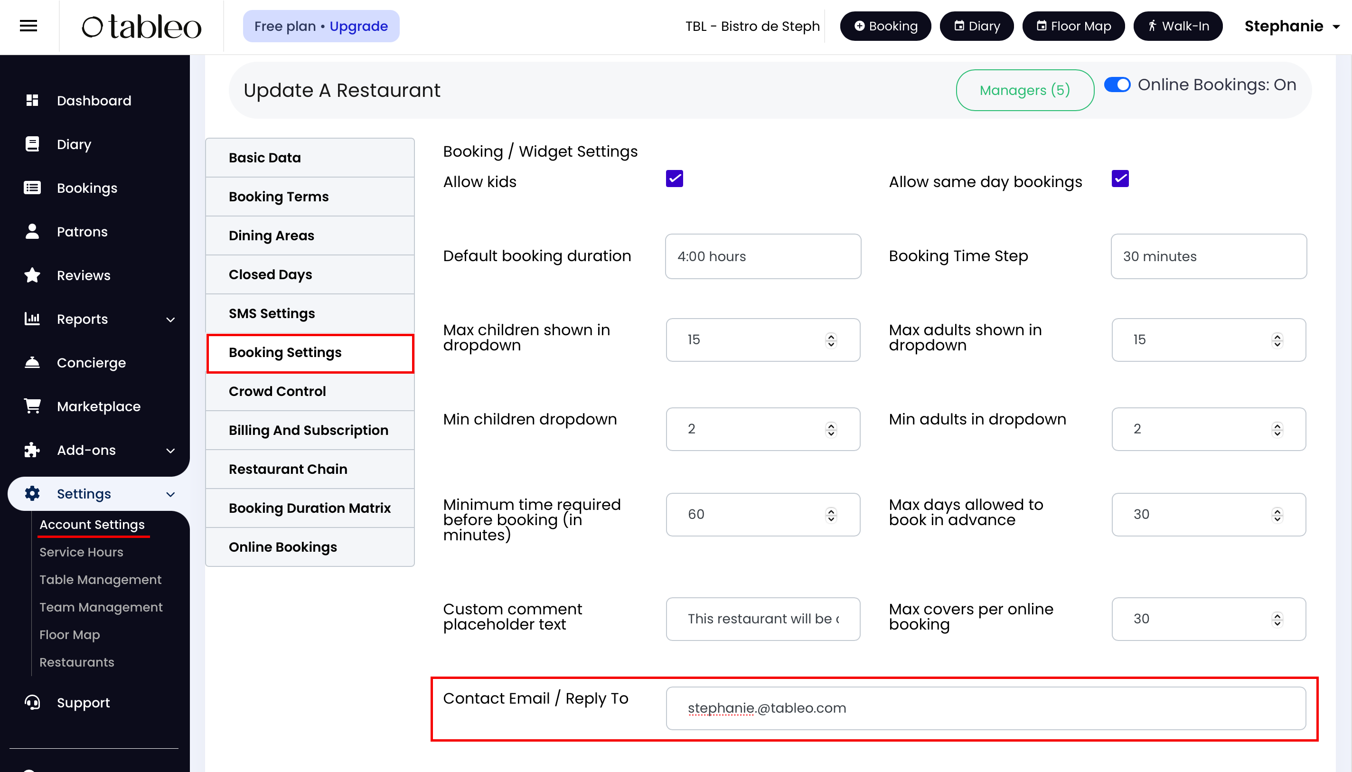
Task: Open the hamburger menu icon
Action: 28,26
